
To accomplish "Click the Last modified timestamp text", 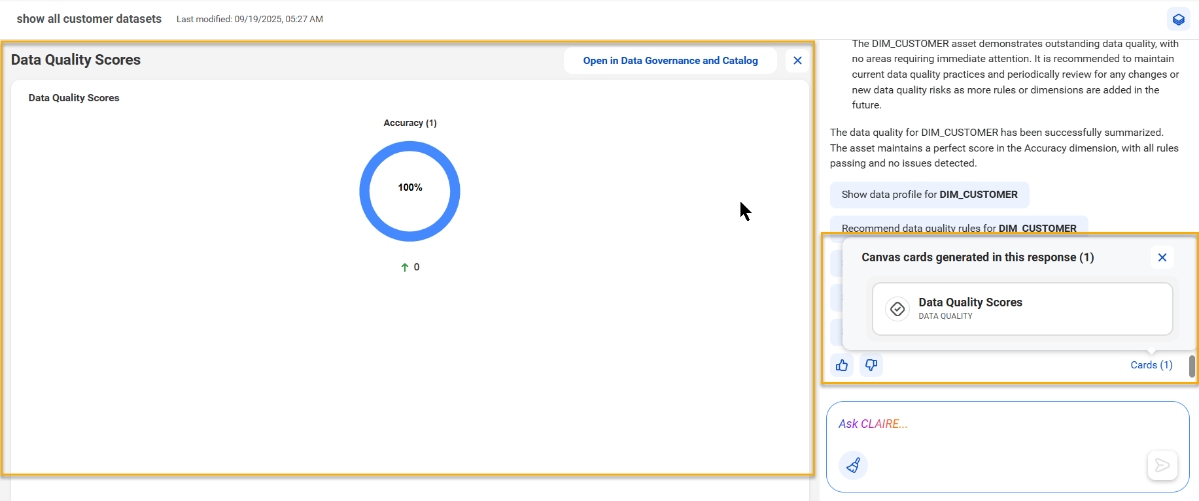I will tap(250, 19).
